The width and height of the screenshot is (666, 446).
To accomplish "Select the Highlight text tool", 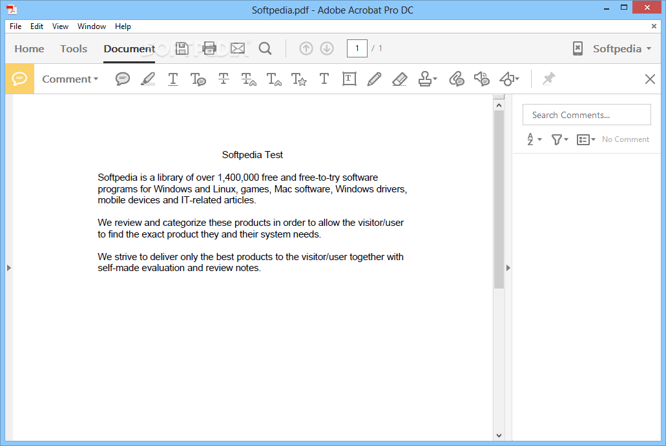I will pyautogui.click(x=147, y=79).
